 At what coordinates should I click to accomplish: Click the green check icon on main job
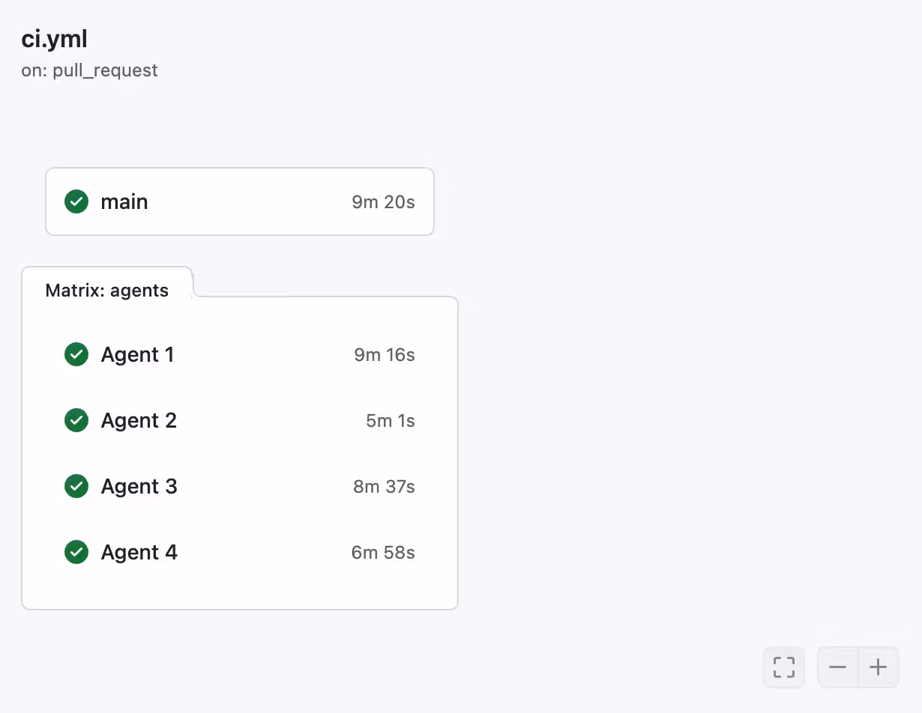(x=76, y=201)
